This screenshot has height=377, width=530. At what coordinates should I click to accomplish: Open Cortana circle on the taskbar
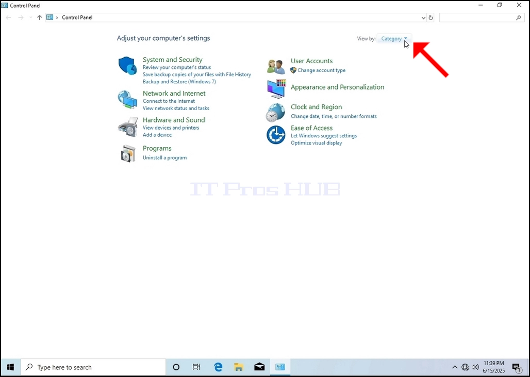pyautogui.click(x=176, y=367)
